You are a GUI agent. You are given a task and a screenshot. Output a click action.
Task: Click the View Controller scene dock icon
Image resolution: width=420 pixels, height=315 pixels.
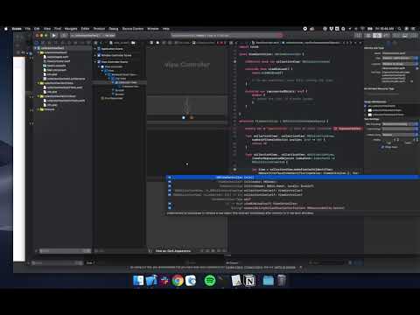coord(184,117)
